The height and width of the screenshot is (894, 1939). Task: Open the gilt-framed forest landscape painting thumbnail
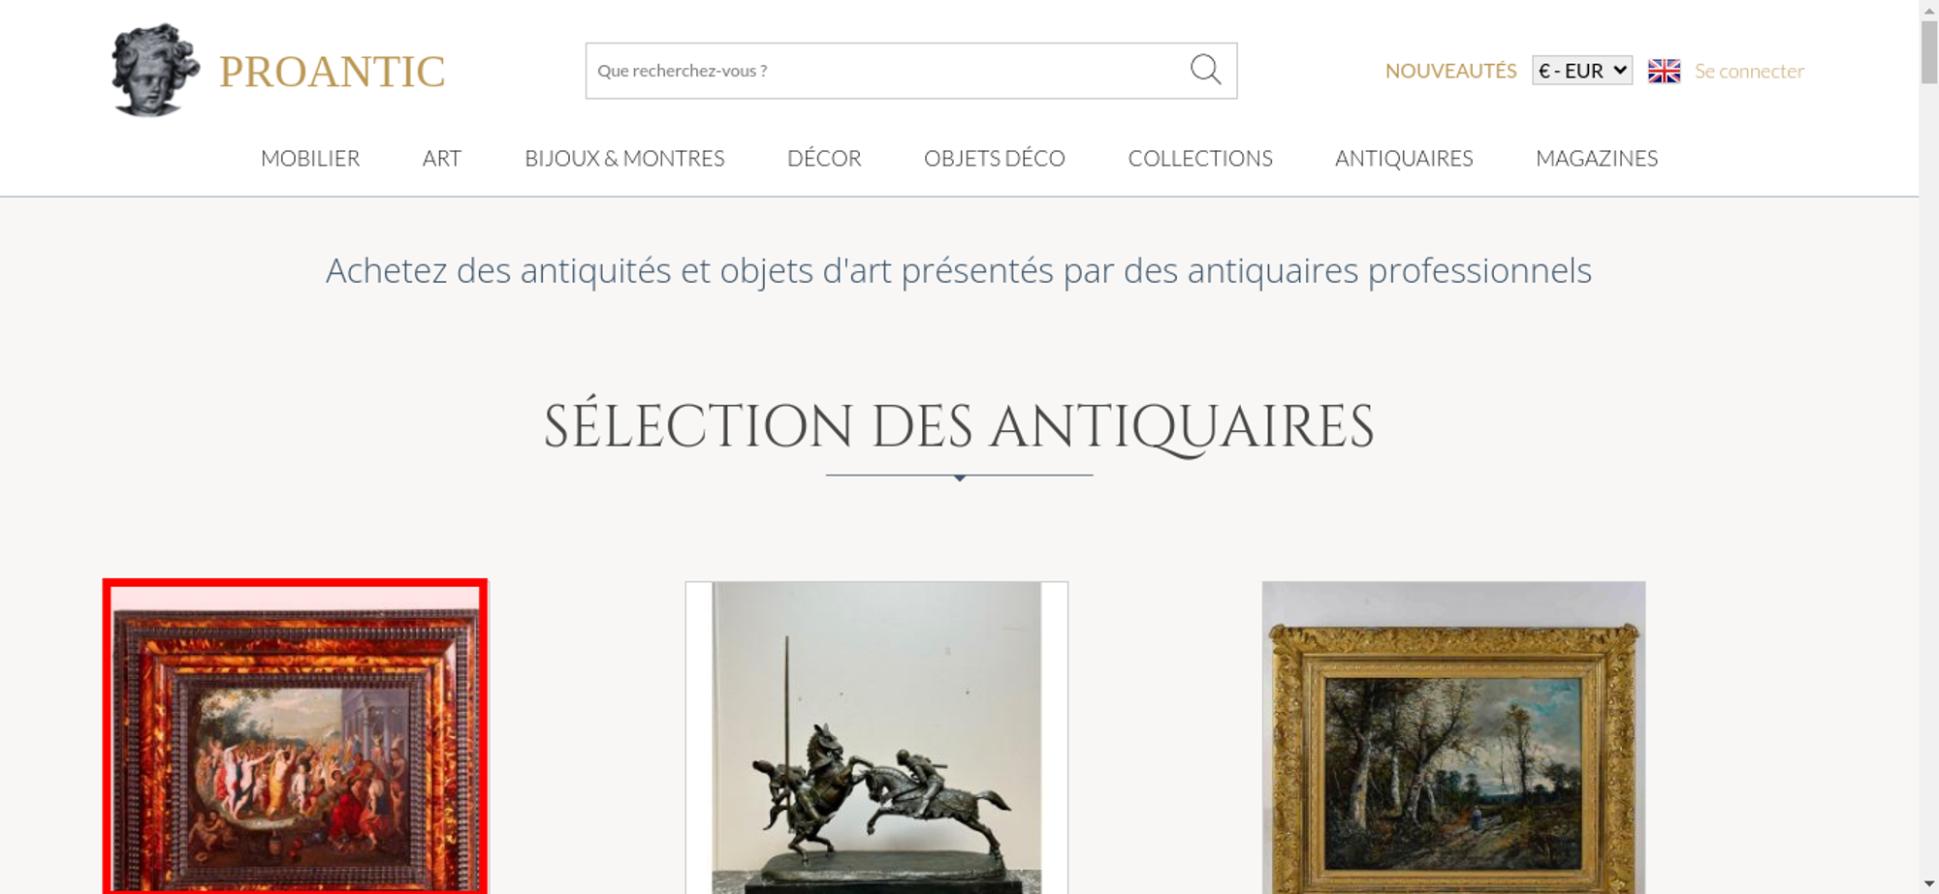pyautogui.click(x=1453, y=737)
